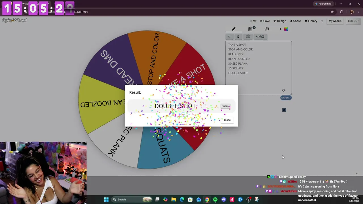The image size is (363, 204).
Task: Dismiss the box with the X icon
Action: click(x=284, y=110)
